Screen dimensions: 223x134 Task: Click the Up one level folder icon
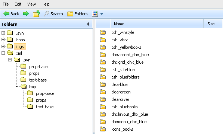pos(36,14)
